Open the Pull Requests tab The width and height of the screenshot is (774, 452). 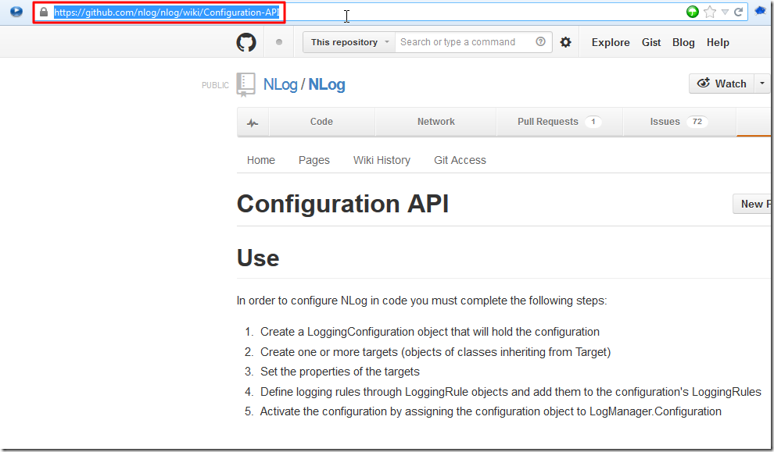559,122
